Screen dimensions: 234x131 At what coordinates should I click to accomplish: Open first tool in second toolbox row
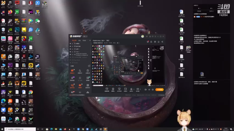click(x=72, y=79)
